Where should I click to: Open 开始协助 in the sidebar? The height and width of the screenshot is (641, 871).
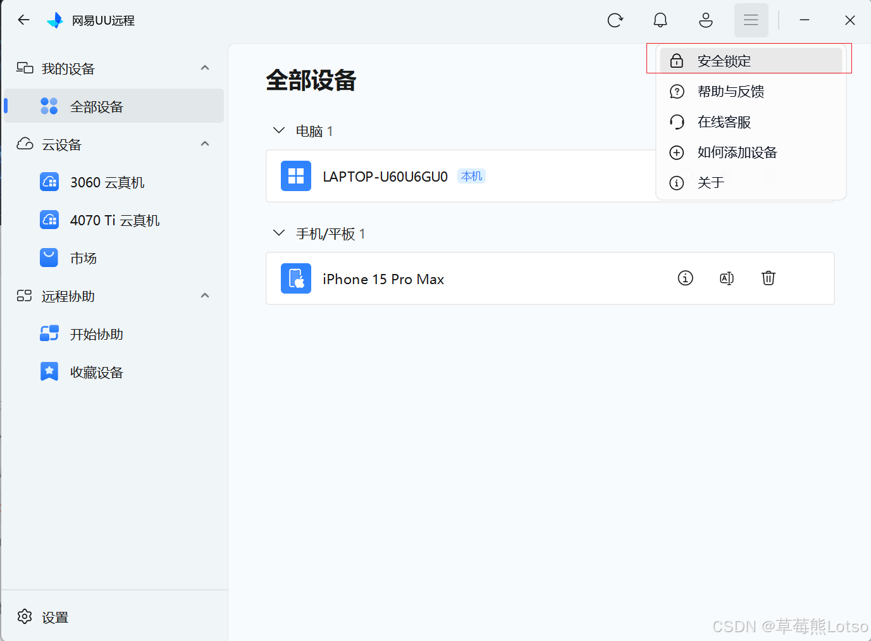pos(114,334)
